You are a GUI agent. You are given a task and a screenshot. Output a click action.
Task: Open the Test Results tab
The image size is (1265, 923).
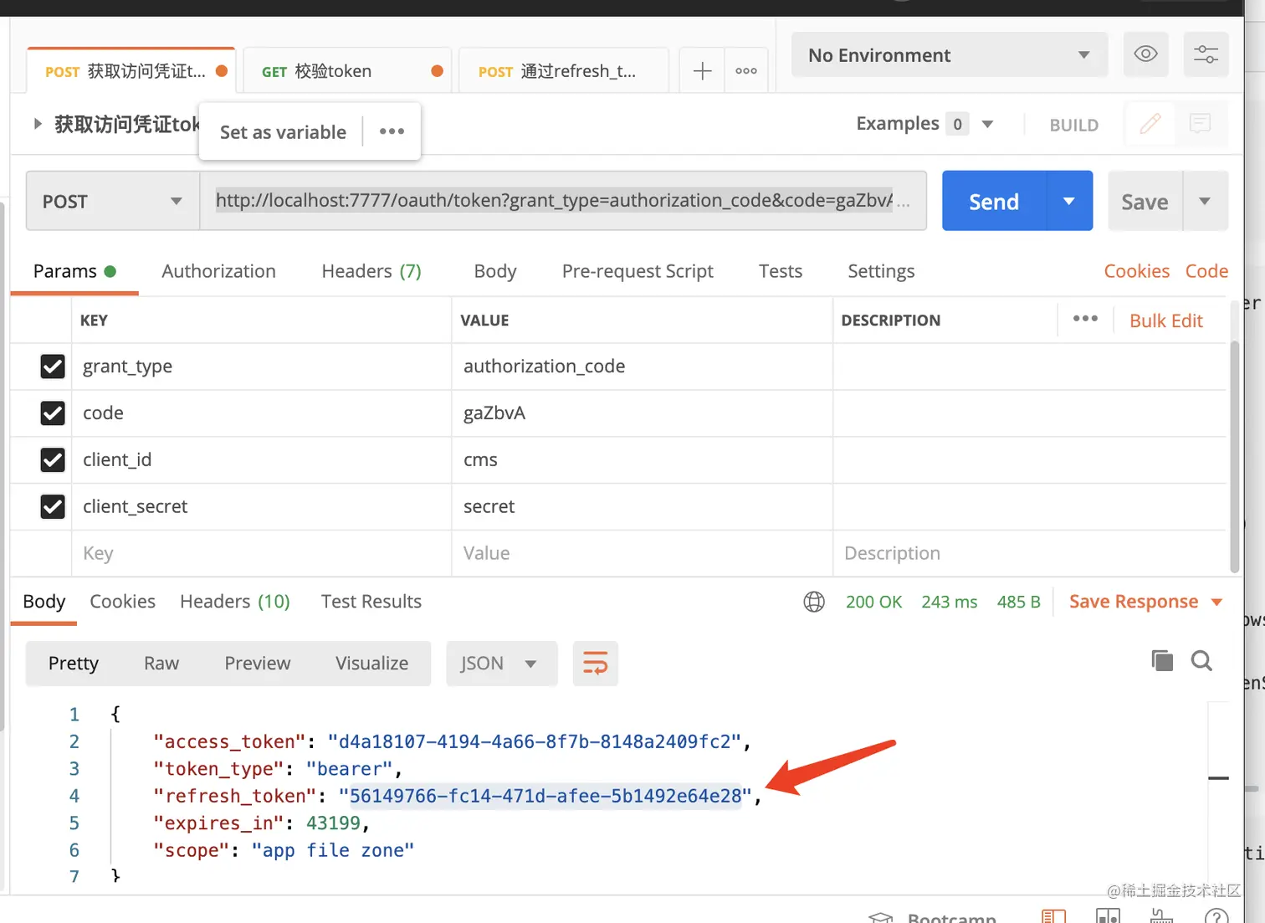pos(371,602)
